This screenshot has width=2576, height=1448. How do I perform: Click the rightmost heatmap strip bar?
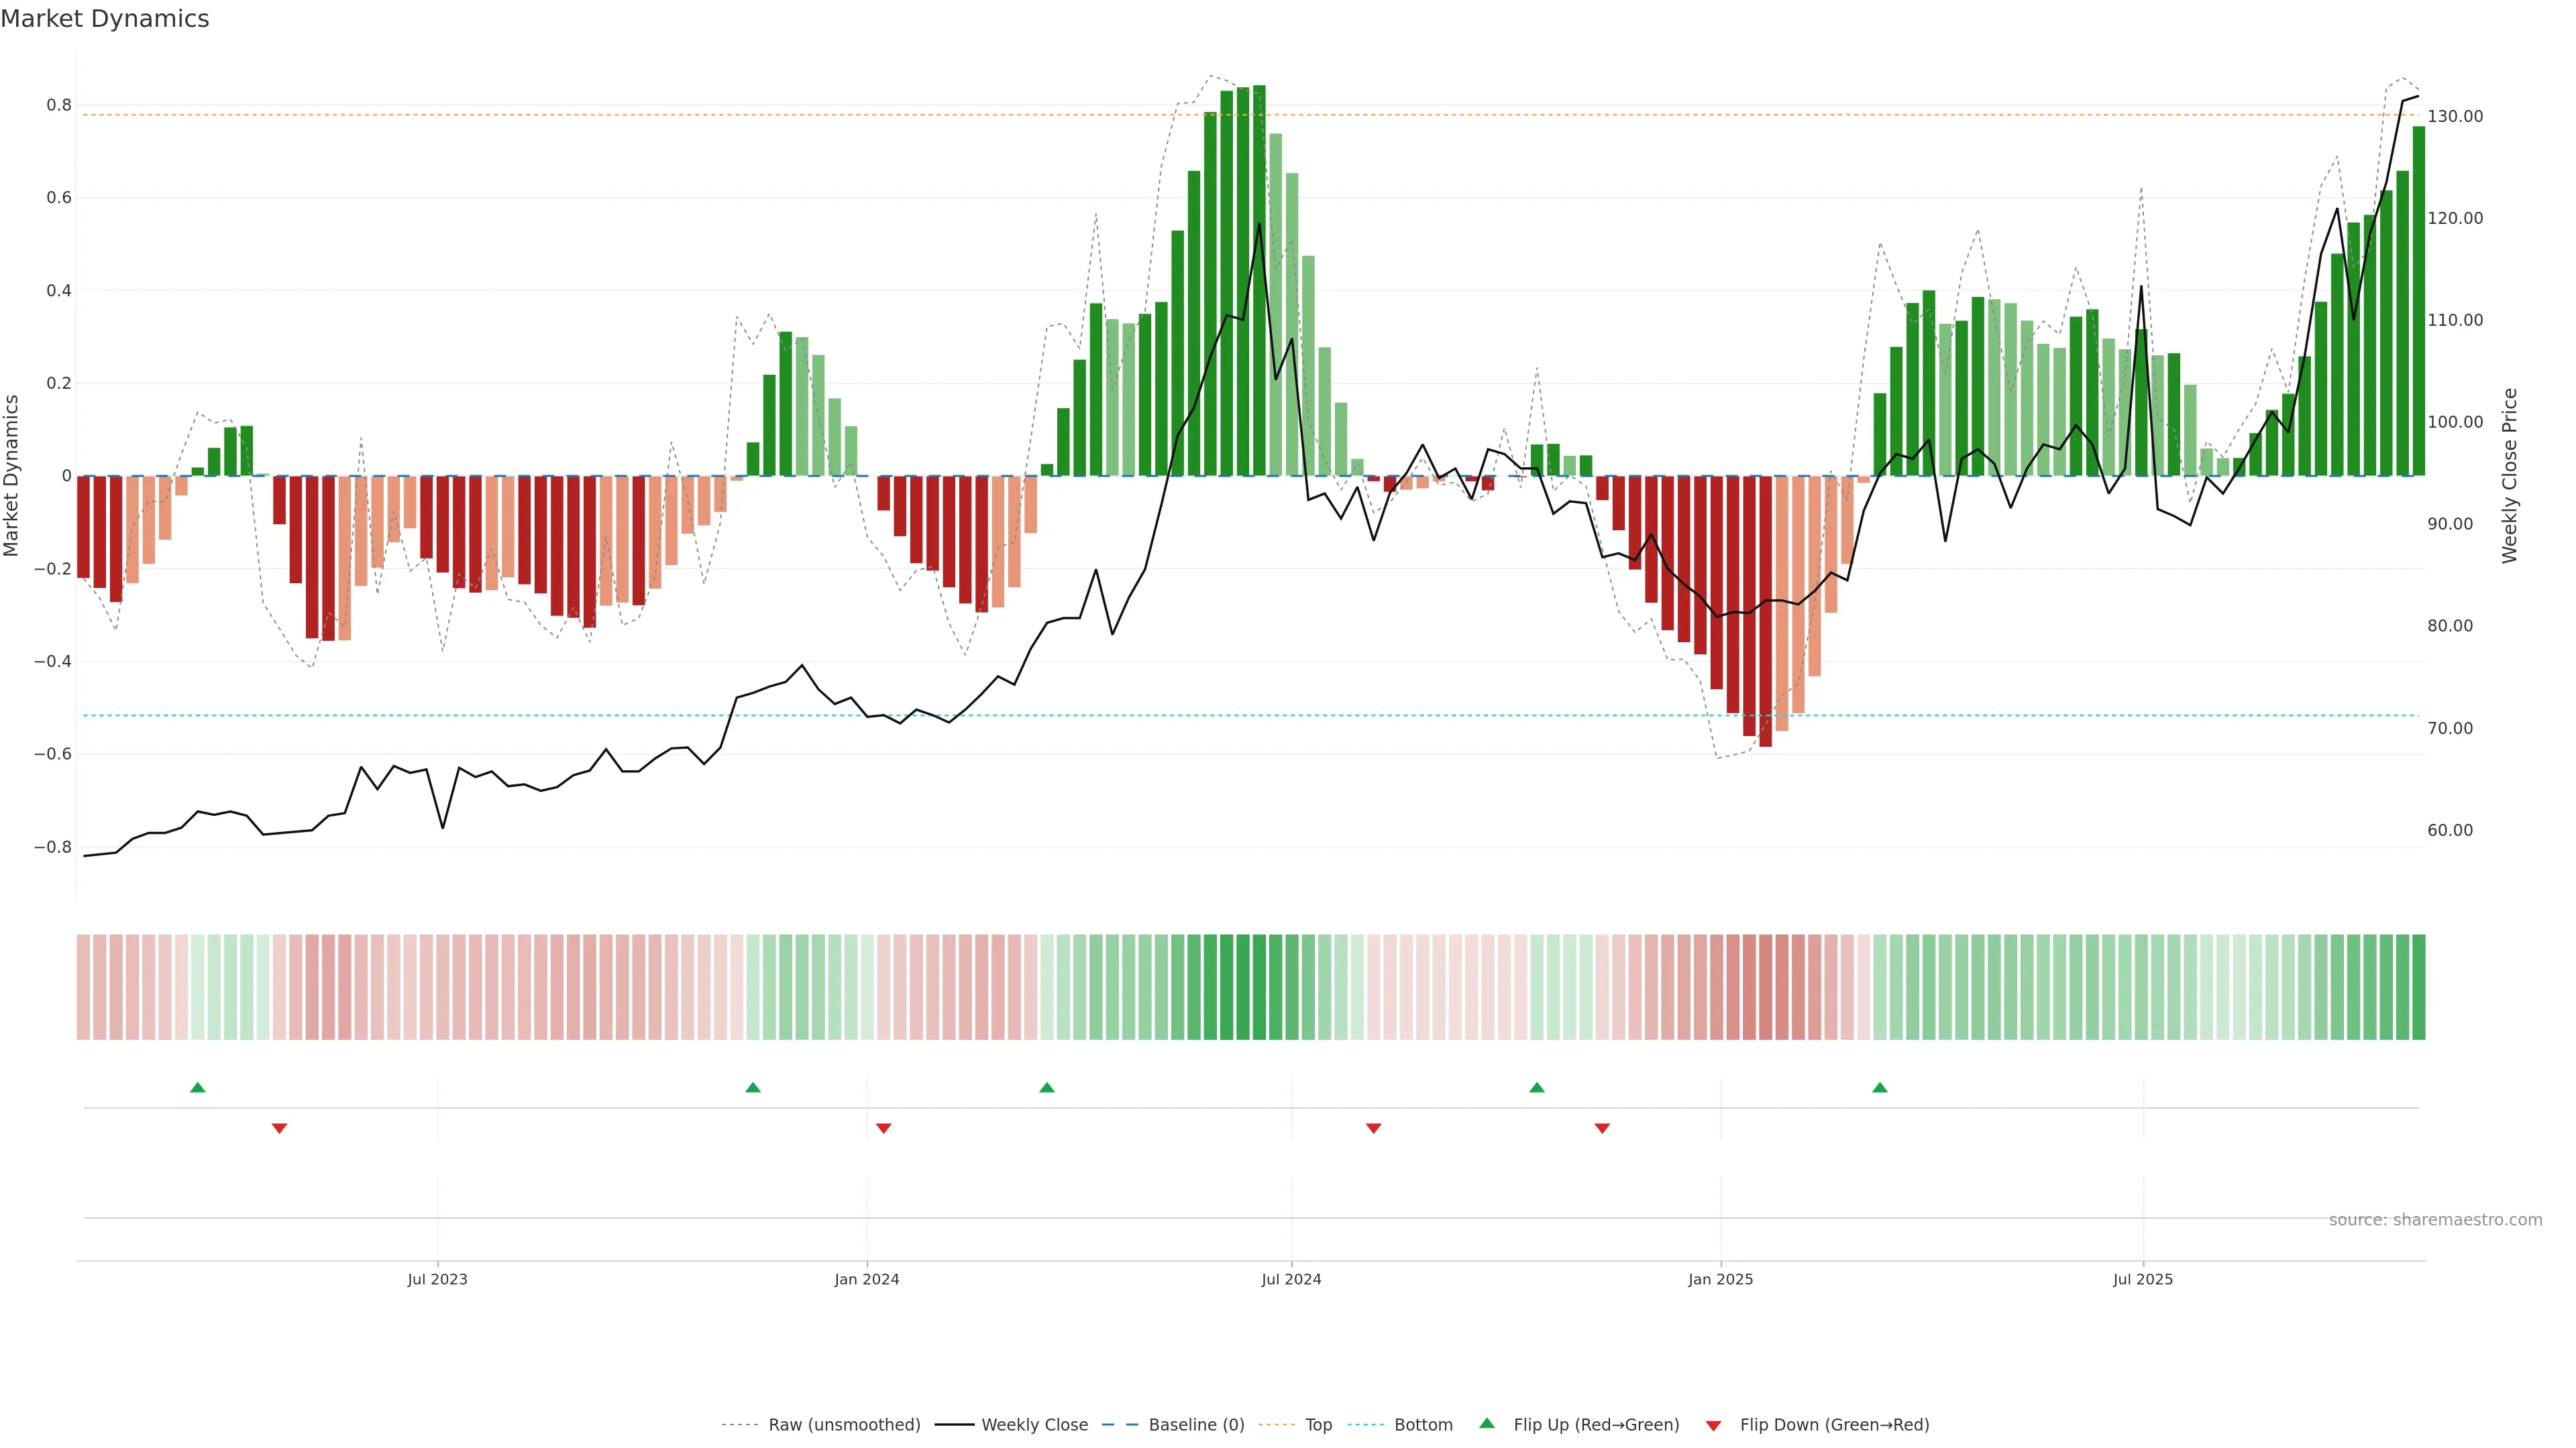2418,987
